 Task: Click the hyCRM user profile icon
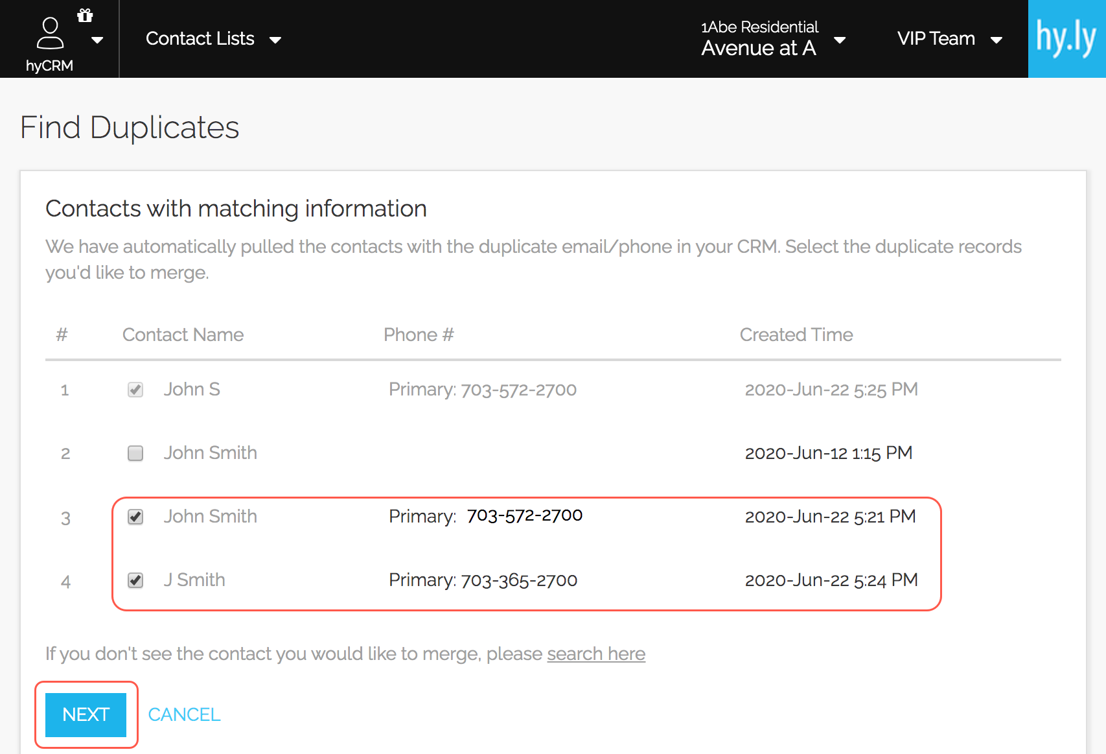point(50,34)
